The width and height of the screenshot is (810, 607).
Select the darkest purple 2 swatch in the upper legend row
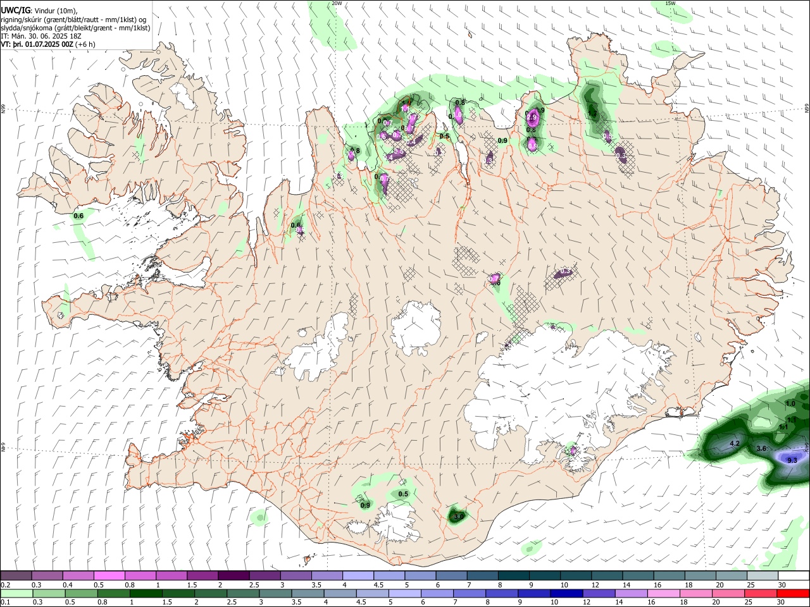[x=233, y=575]
